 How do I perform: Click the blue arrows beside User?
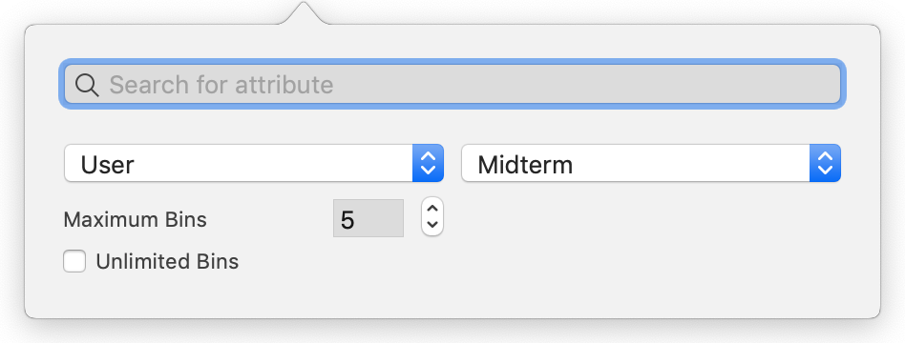pyautogui.click(x=428, y=163)
